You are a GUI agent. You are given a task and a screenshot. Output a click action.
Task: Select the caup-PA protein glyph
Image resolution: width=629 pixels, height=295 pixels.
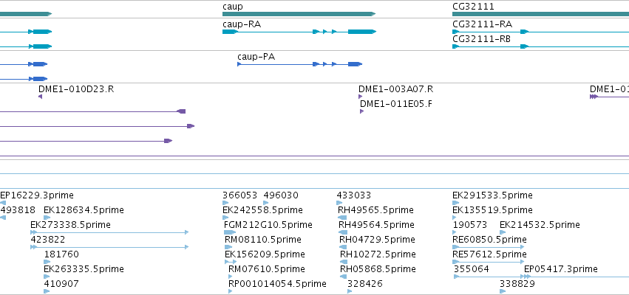pyautogui.click(x=299, y=64)
